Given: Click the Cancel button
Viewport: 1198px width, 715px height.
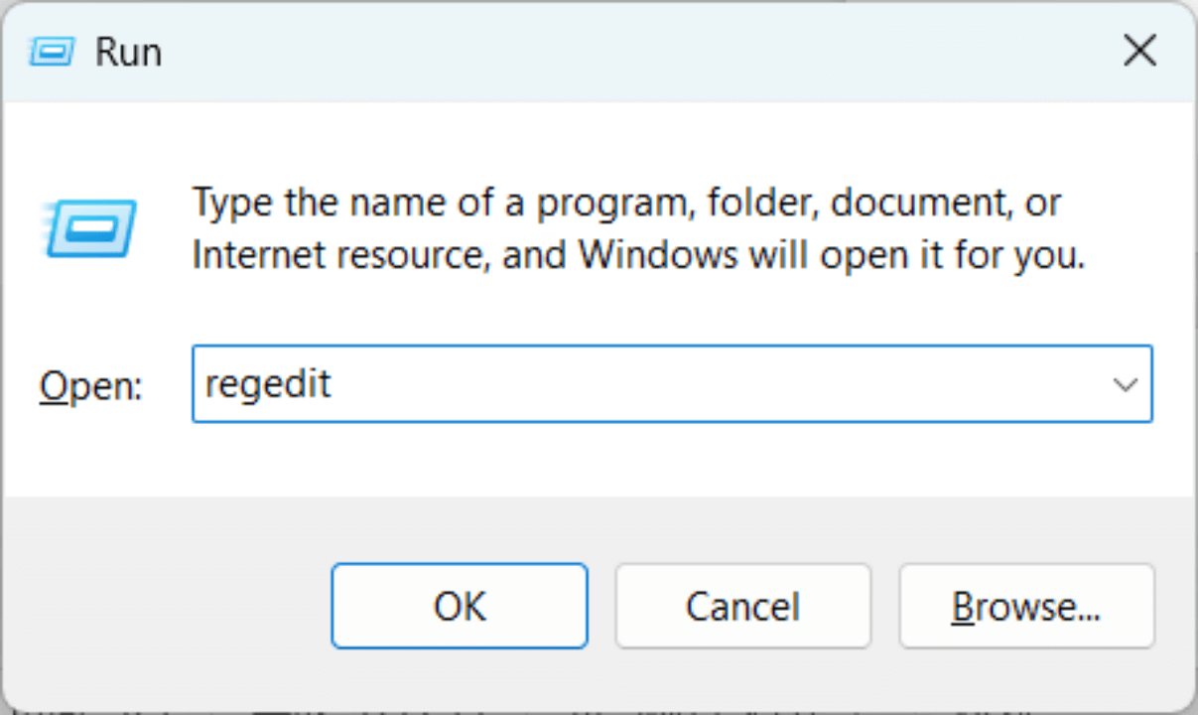Looking at the screenshot, I should click(x=742, y=606).
